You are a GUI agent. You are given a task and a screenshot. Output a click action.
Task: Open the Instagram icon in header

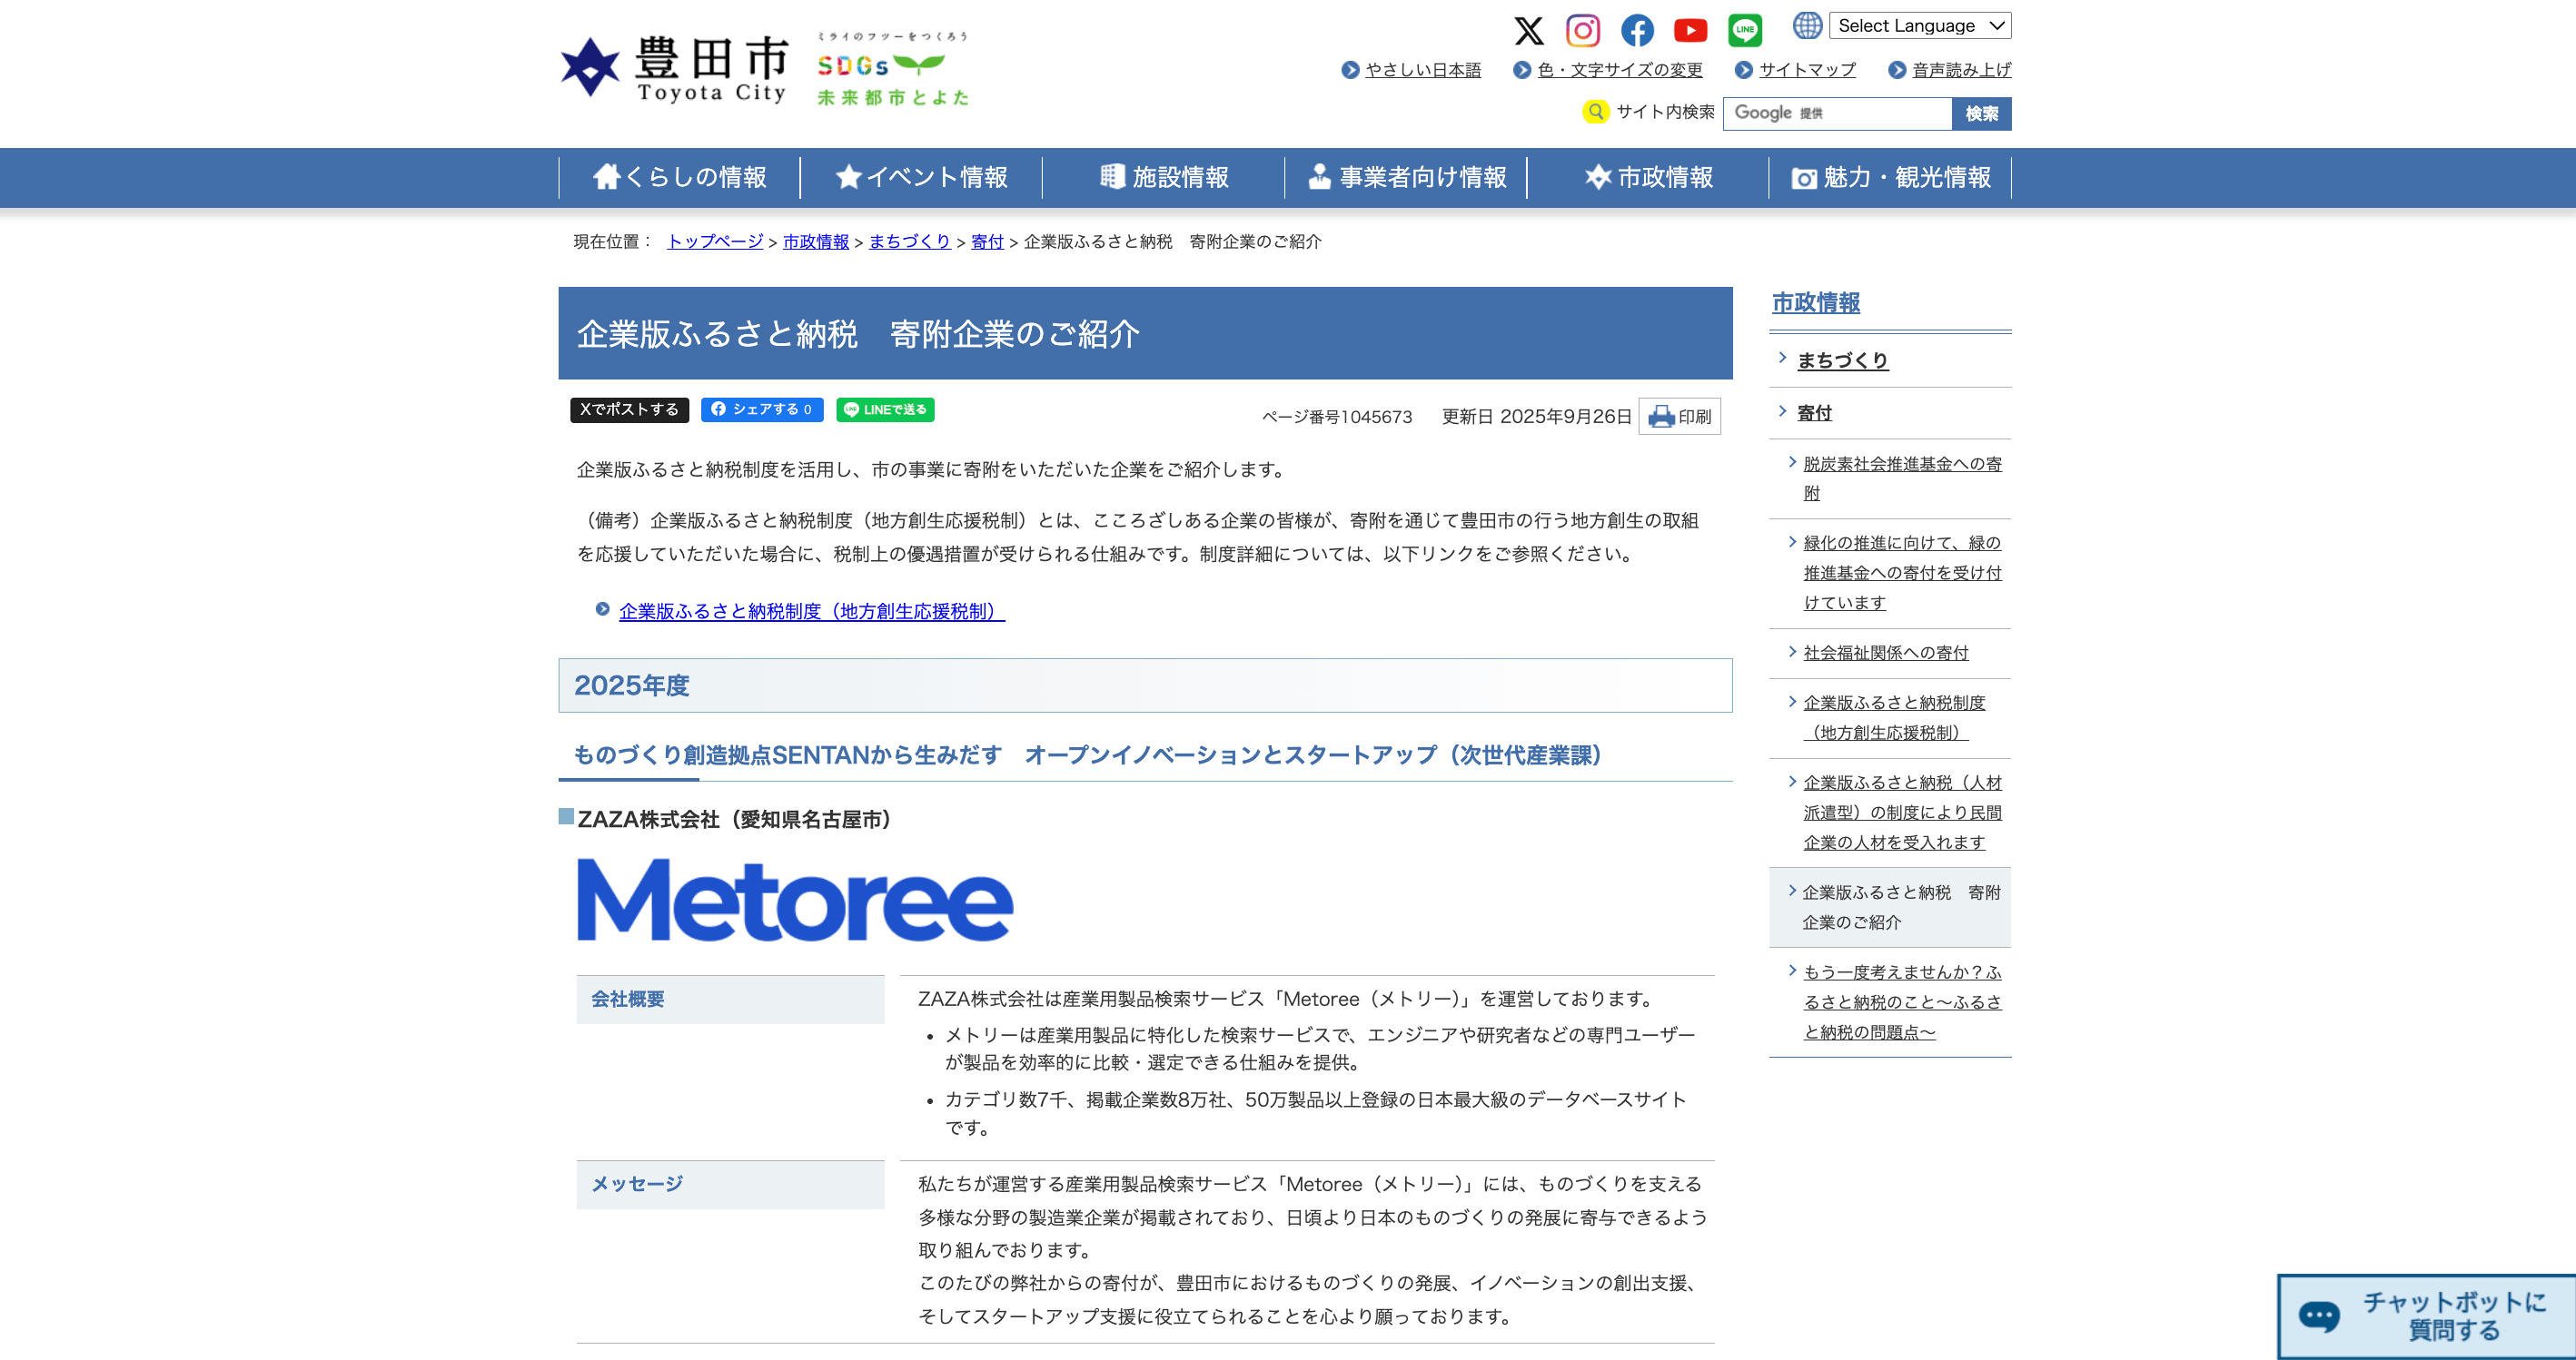[1582, 30]
